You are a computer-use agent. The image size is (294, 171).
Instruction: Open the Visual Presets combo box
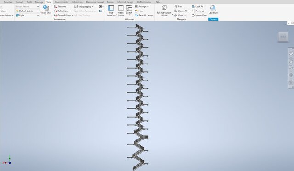point(27,6)
